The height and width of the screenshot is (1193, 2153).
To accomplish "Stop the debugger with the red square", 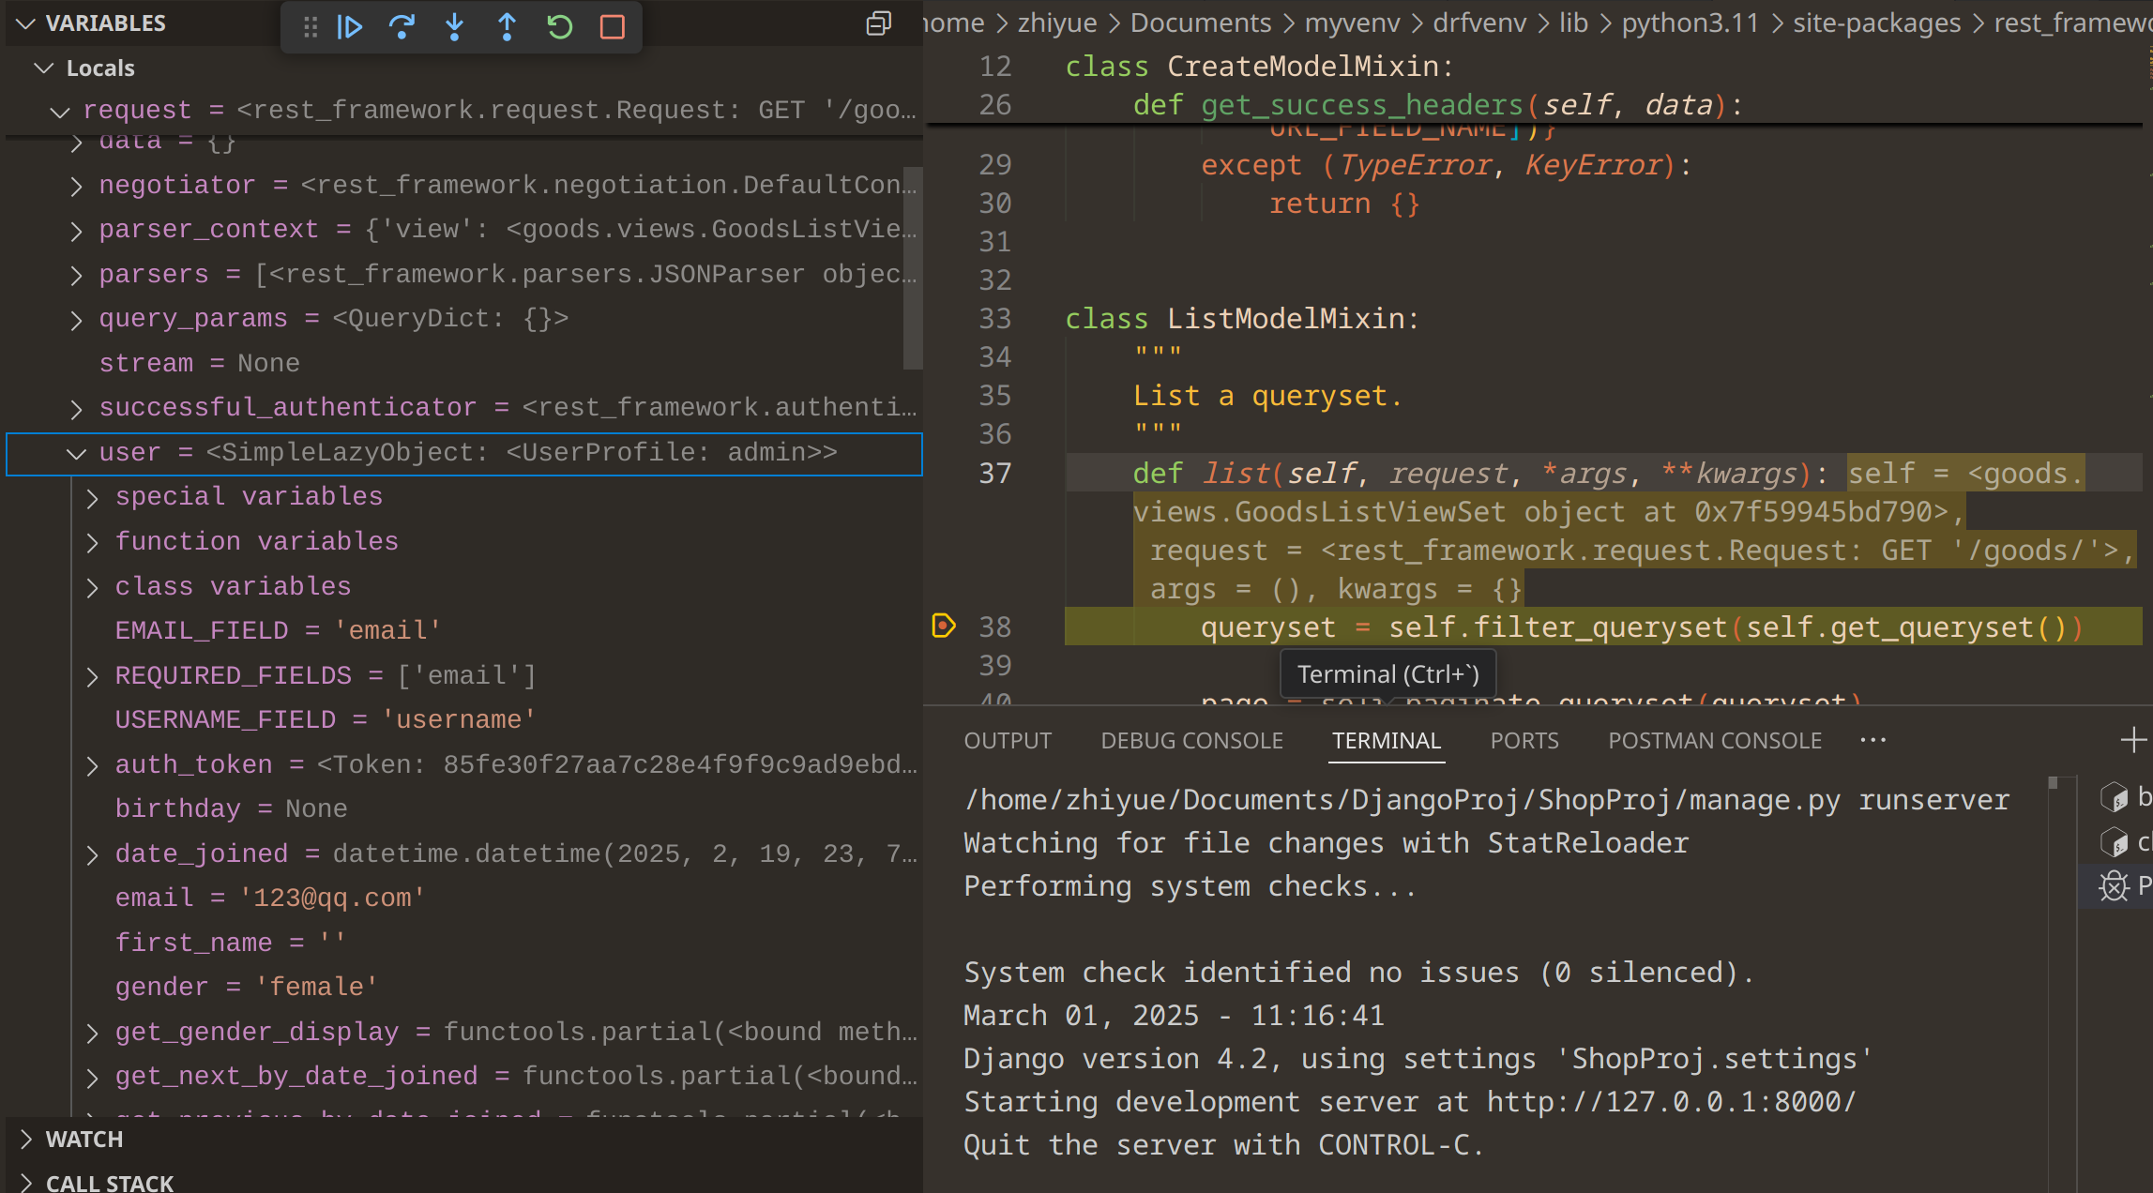I will [613, 26].
